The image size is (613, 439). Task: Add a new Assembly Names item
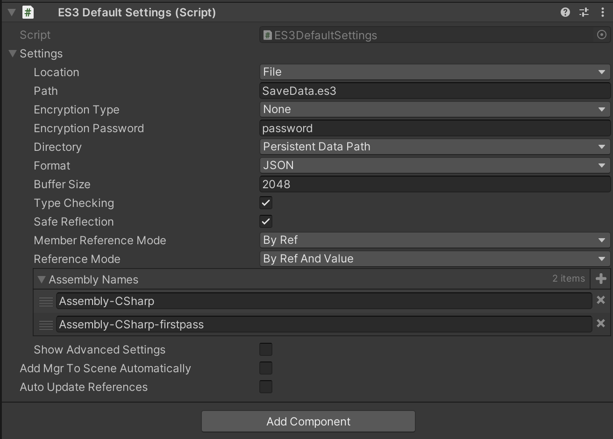601,279
